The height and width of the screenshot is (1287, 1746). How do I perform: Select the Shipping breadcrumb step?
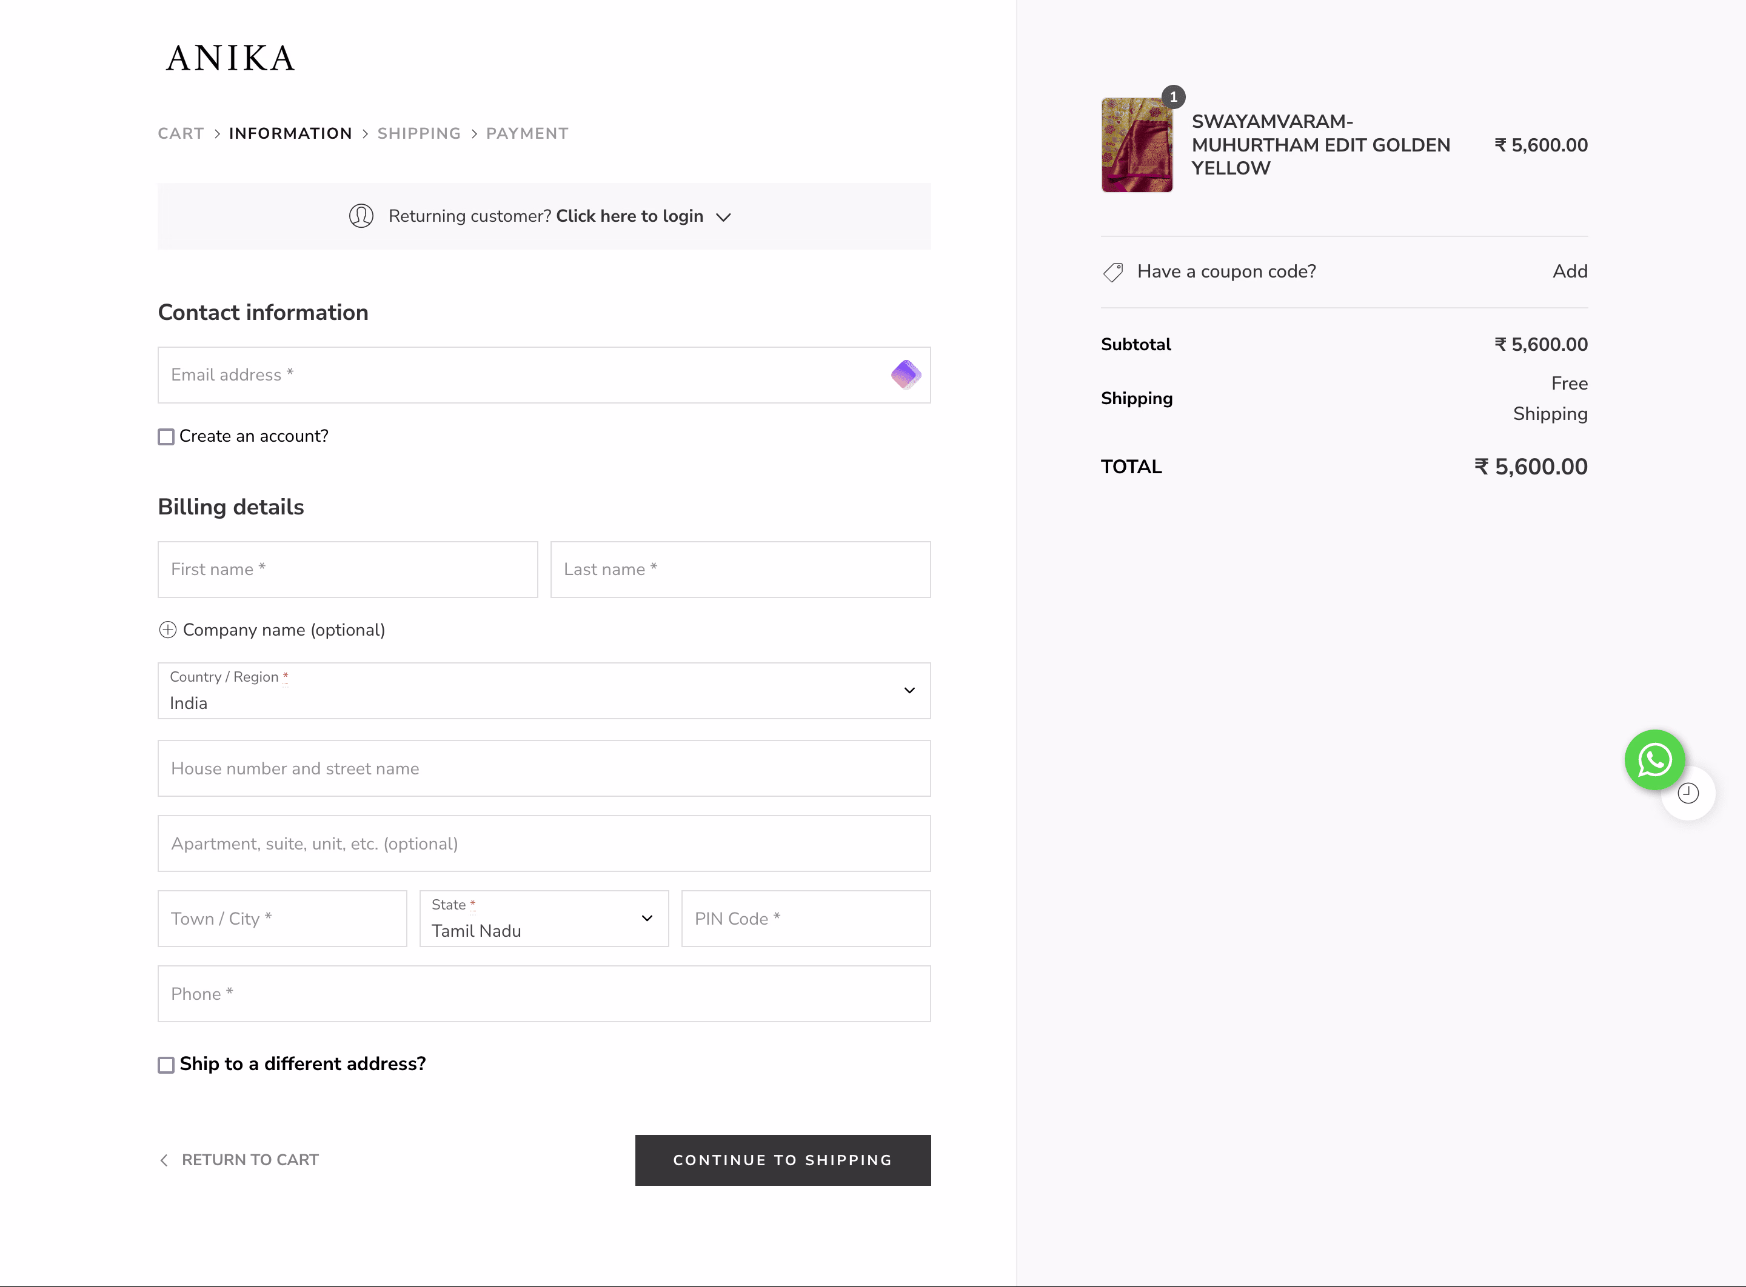tap(418, 133)
